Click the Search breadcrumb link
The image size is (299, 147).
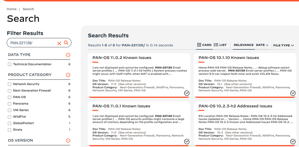(x=28, y=9)
